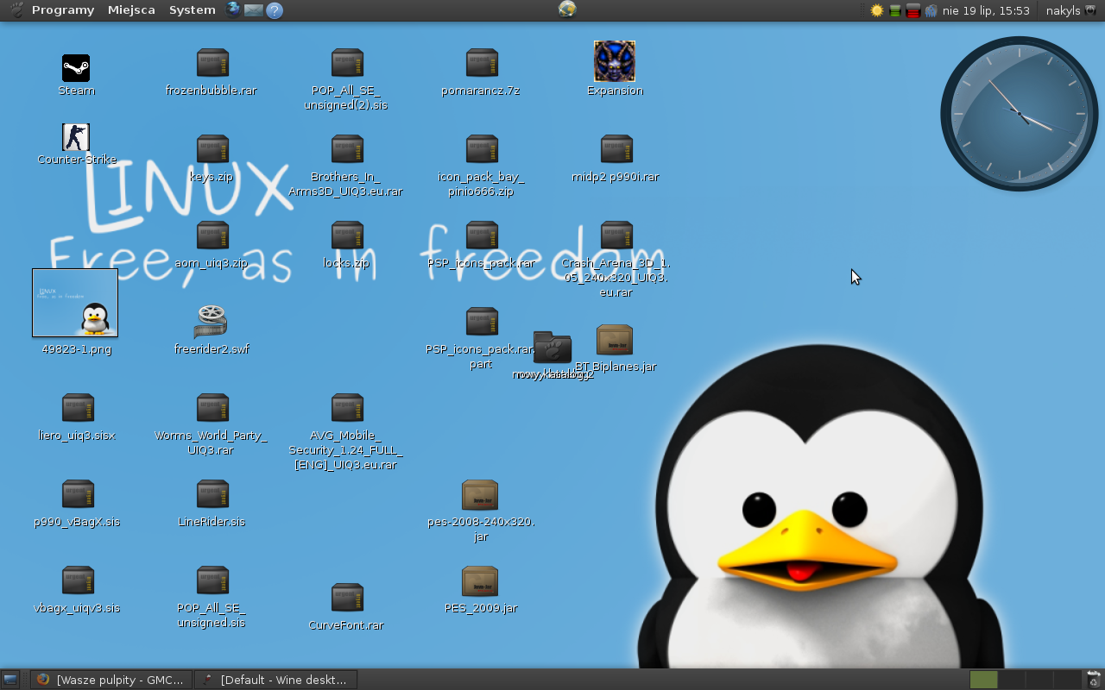Click the weather sun applet icon
The width and height of the screenshot is (1105, 690).
pos(877,10)
